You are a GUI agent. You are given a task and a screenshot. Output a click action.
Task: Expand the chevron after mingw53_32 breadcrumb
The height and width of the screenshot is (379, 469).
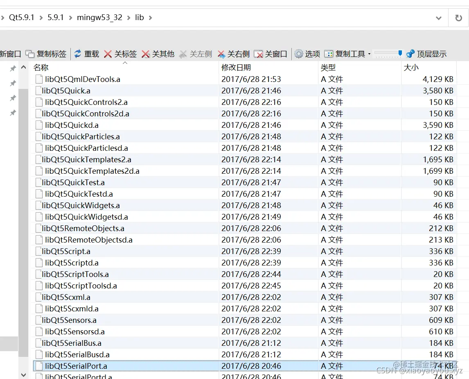tap(129, 18)
